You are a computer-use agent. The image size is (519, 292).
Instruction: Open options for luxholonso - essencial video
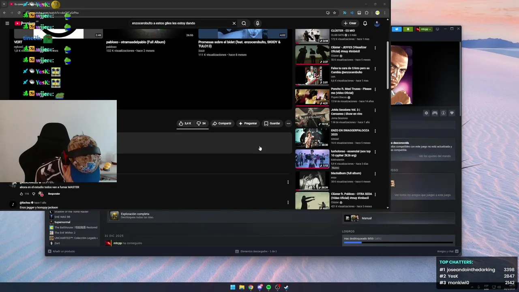point(375,152)
